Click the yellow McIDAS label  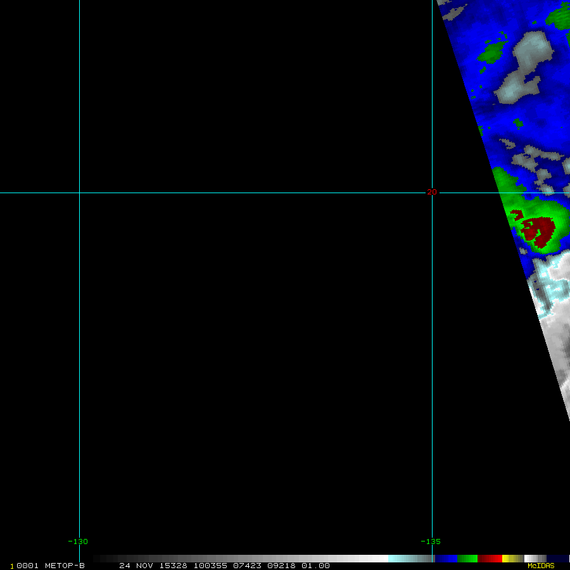coord(541,566)
